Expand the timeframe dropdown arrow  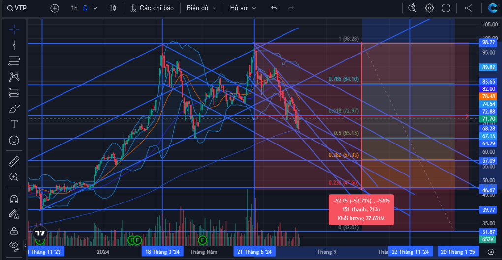tap(95, 8)
